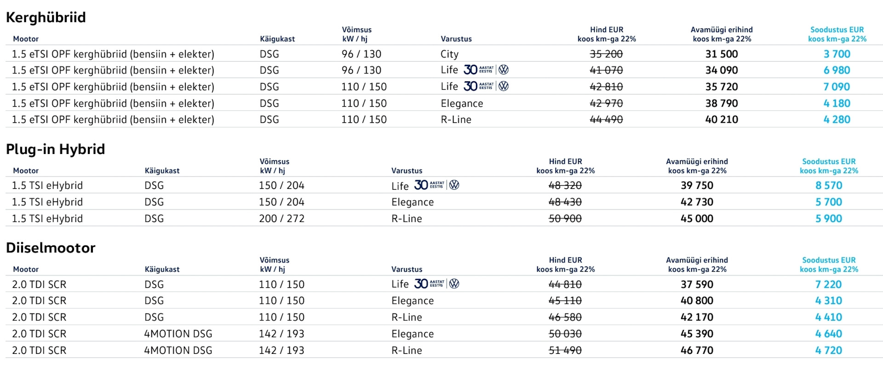883x381 pixels.
Task: Click the 30-years badge in the eHybrid Life row
Action: (x=429, y=185)
